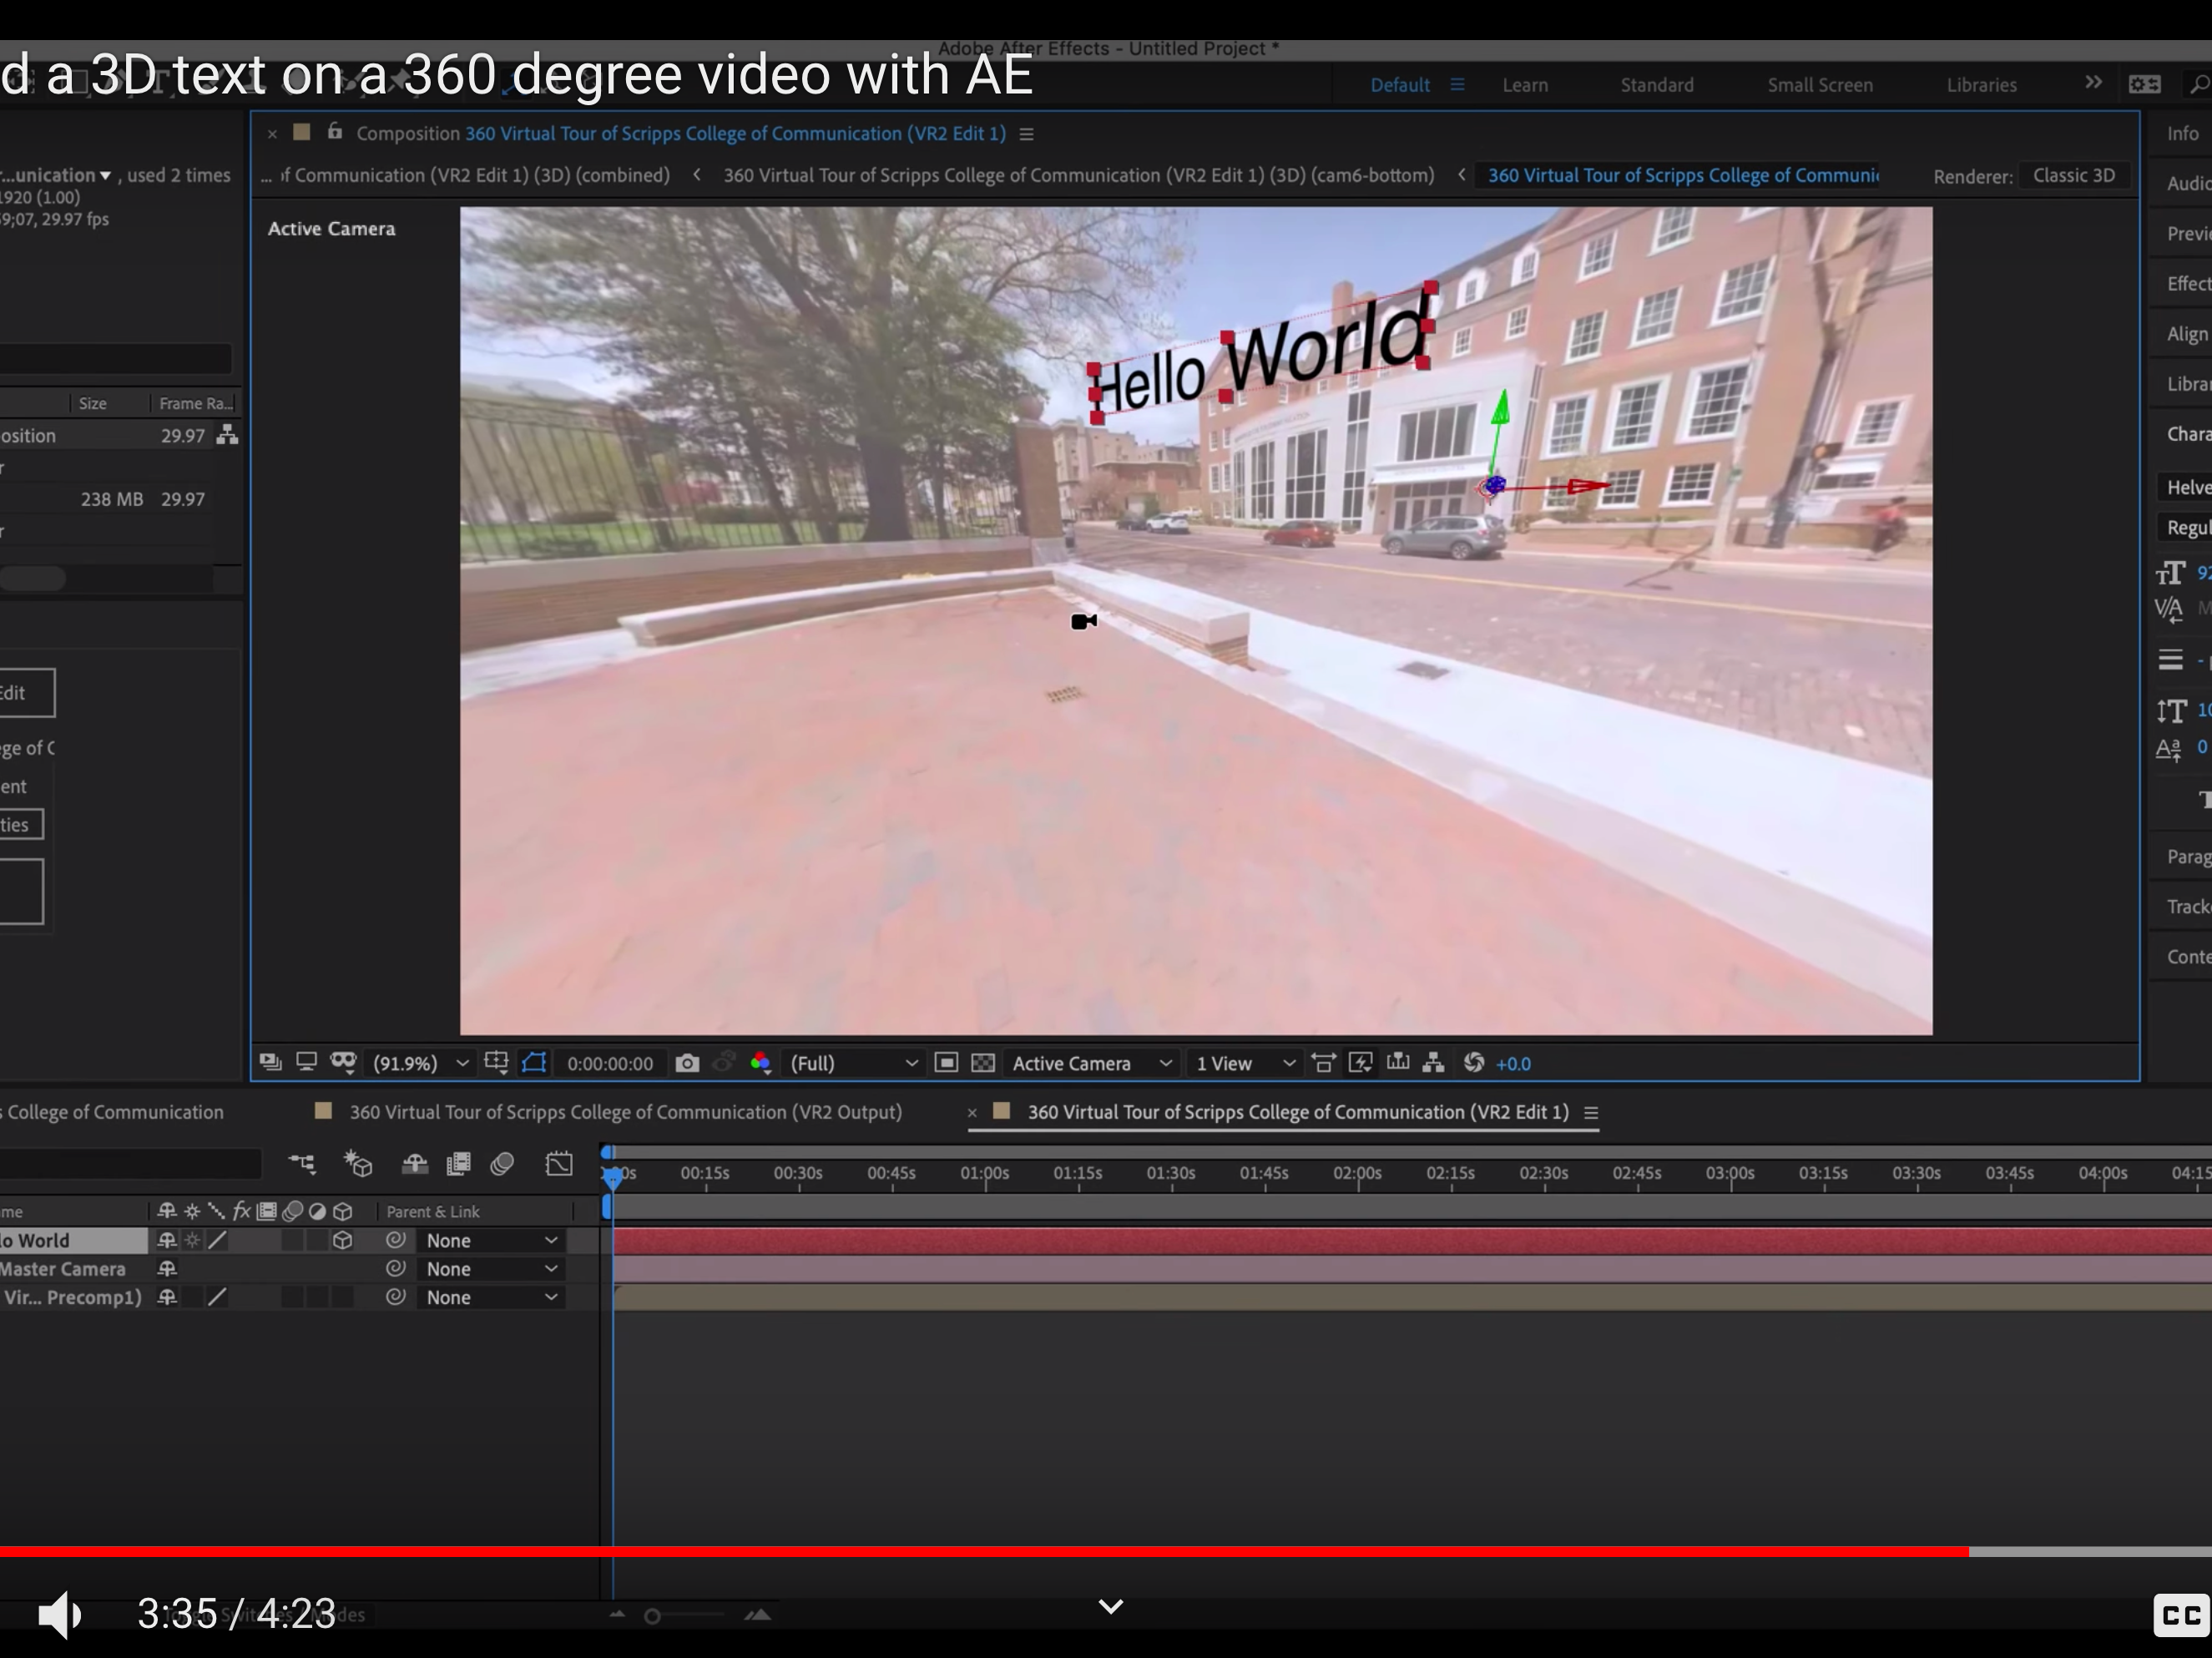Open Choose grid and guide options icon
Image resolution: width=2212 pixels, height=1658 pixels.
496,1062
